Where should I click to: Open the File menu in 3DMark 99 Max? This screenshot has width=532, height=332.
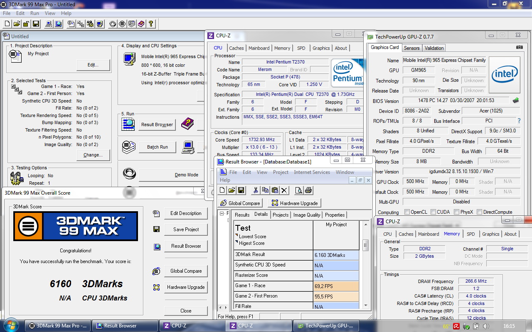[7, 13]
